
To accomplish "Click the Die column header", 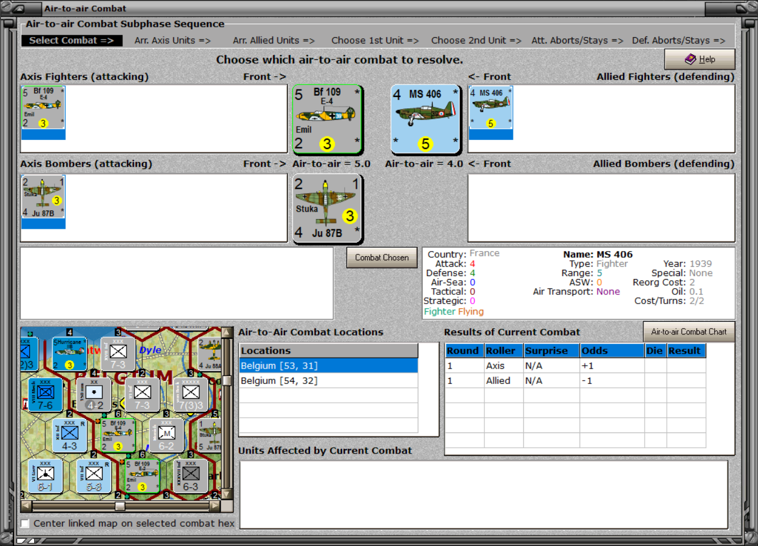I will tap(655, 351).
